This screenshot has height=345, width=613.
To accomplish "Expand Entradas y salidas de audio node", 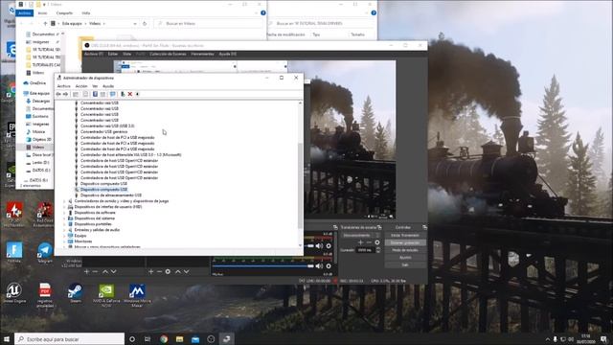I will tap(64, 230).
